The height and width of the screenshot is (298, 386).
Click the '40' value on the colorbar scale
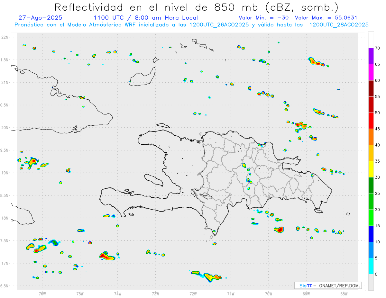coord(378,145)
